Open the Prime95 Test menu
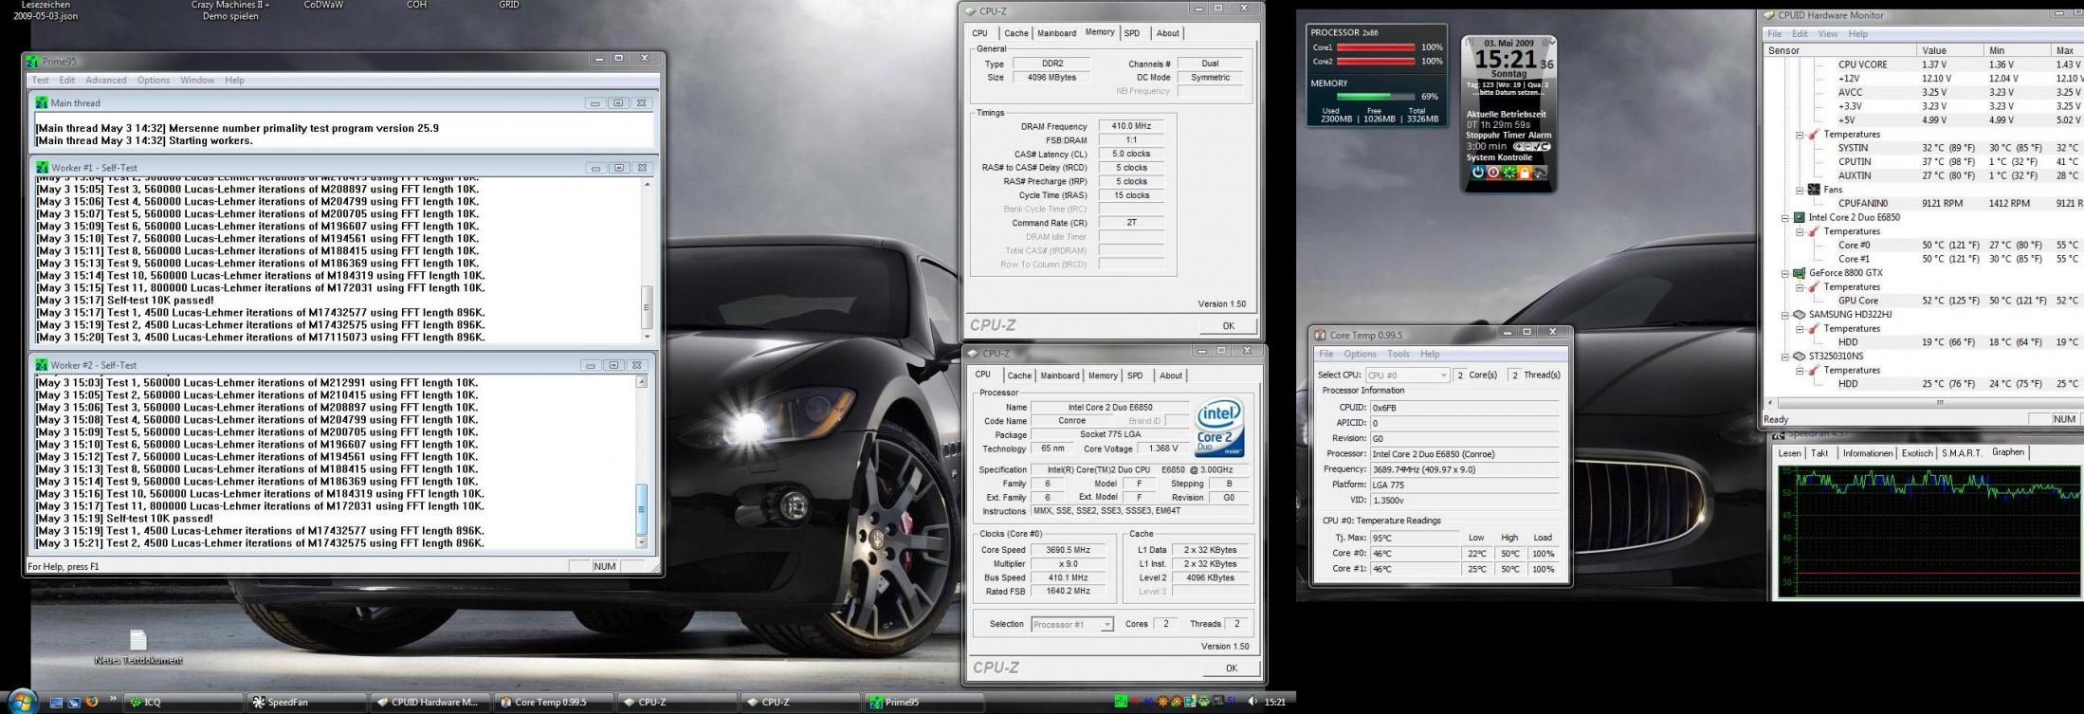Viewport: 2084px width, 714px height. 41,81
